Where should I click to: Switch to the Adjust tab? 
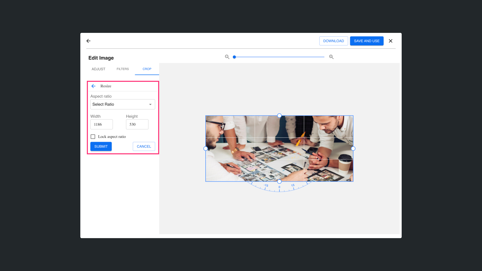click(x=98, y=69)
